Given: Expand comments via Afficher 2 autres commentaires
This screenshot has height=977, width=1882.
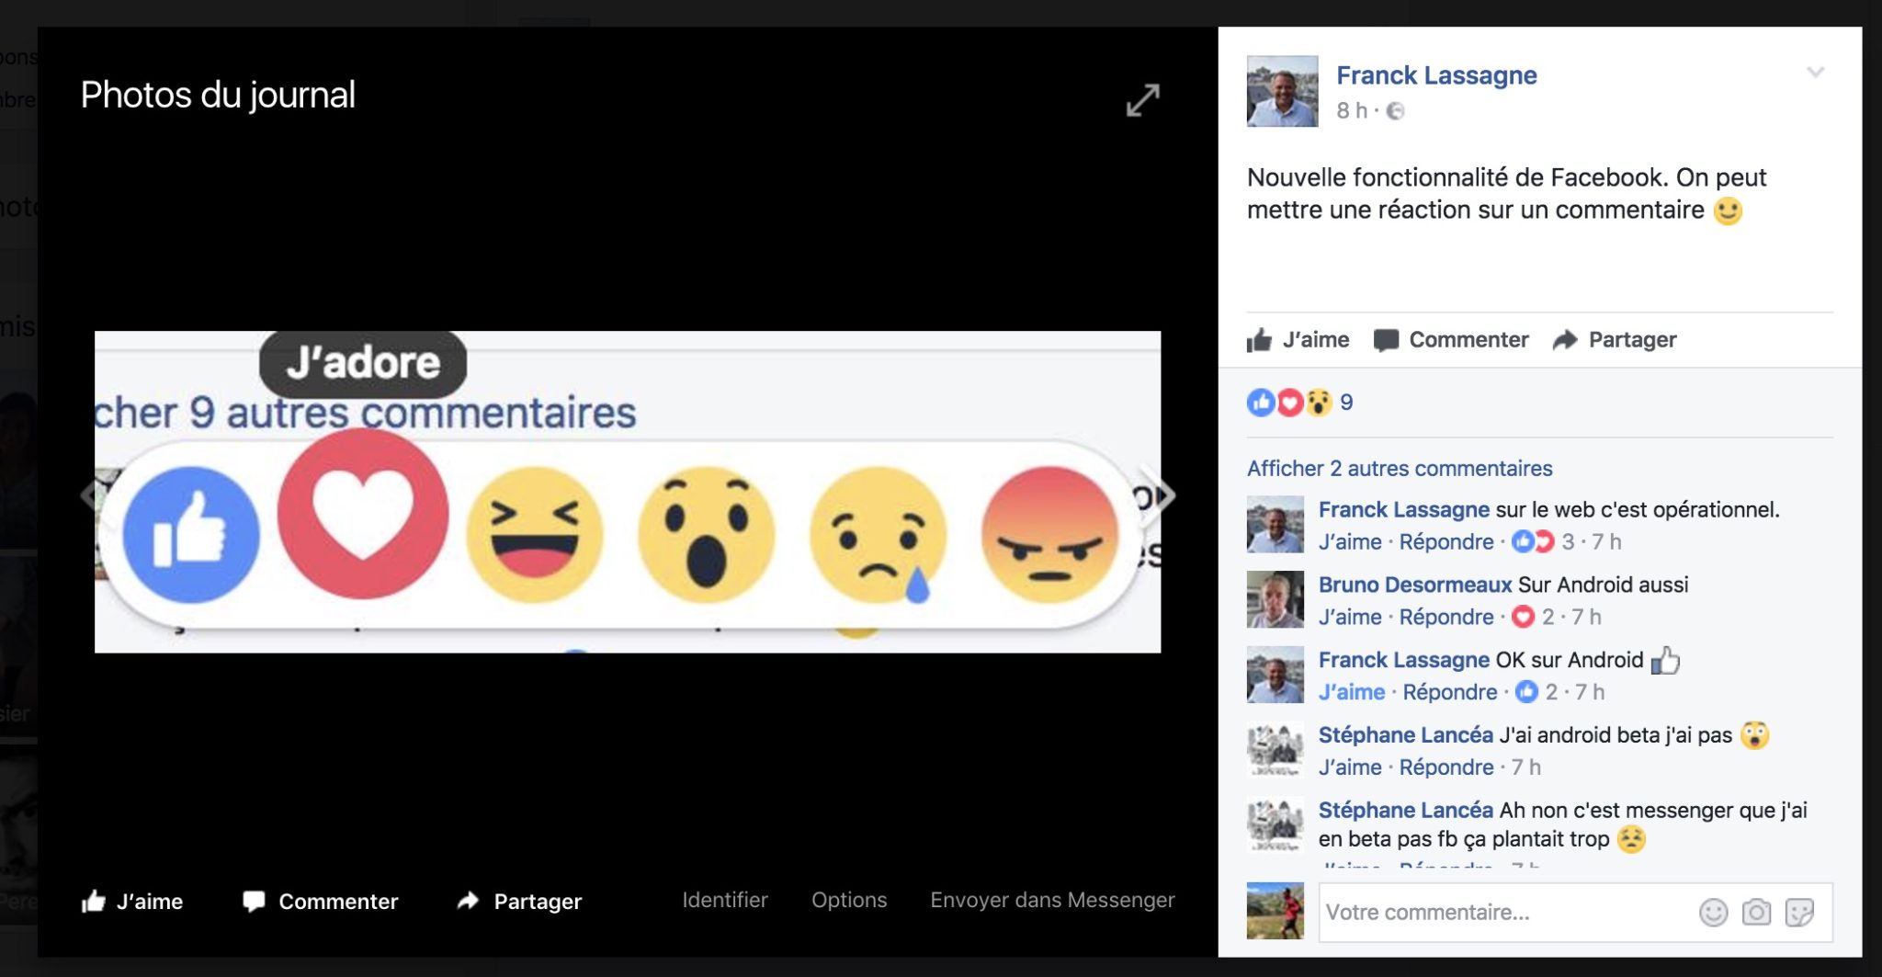Looking at the screenshot, I should [x=1400, y=469].
